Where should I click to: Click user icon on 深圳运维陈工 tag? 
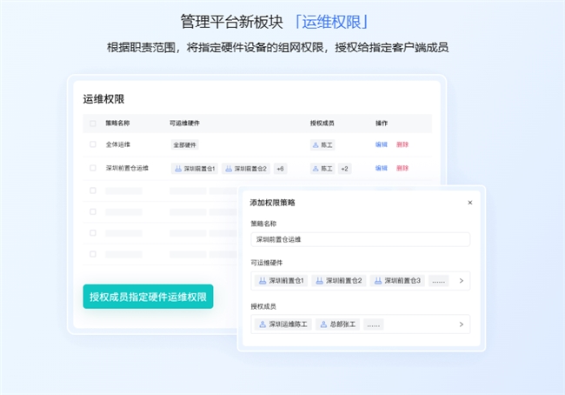click(x=262, y=325)
